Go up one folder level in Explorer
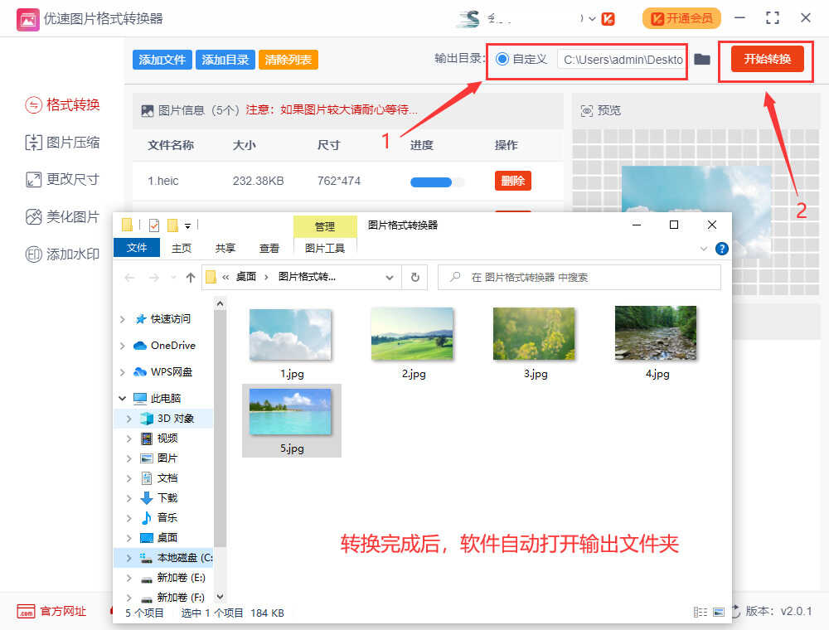Viewport: 829px width, 630px height. 191,278
